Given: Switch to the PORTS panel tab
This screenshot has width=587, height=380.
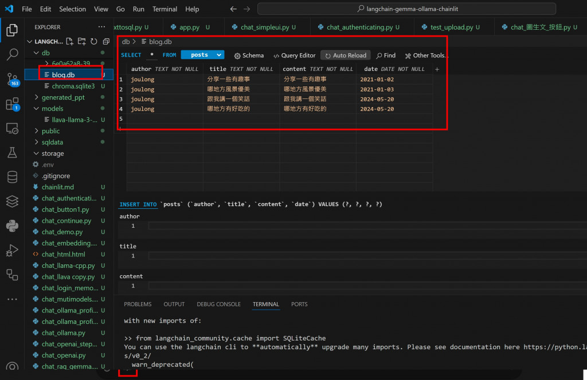Looking at the screenshot, I should click(x=299, y=304).
